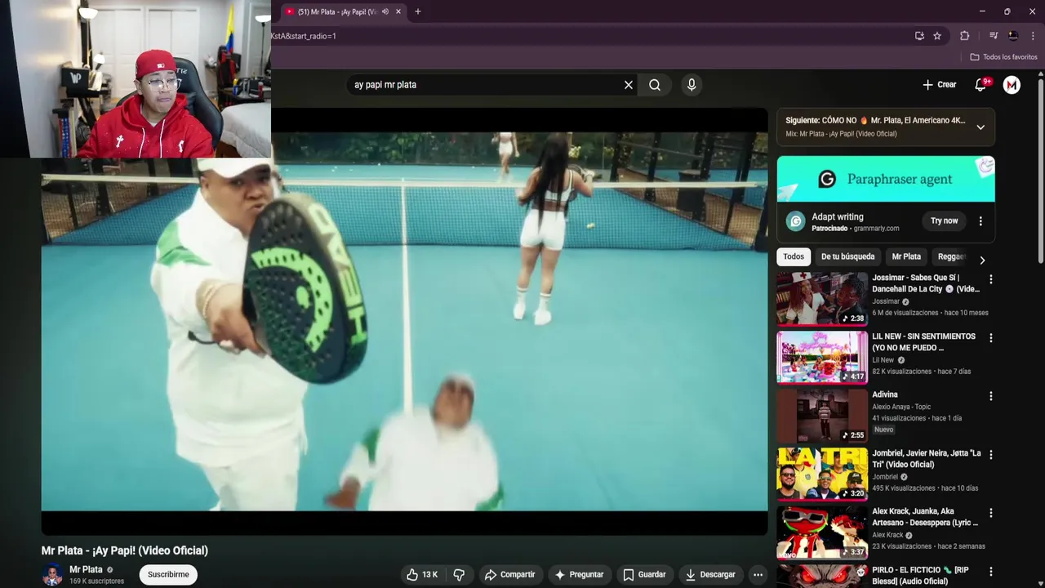Image resolution: width=1045 pixels, height=588 pixels.
Task: Click the Grammarly Try now button
Action: point(945,220)
